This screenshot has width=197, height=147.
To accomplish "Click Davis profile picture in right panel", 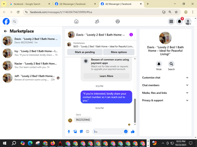I will coord(165,38).
